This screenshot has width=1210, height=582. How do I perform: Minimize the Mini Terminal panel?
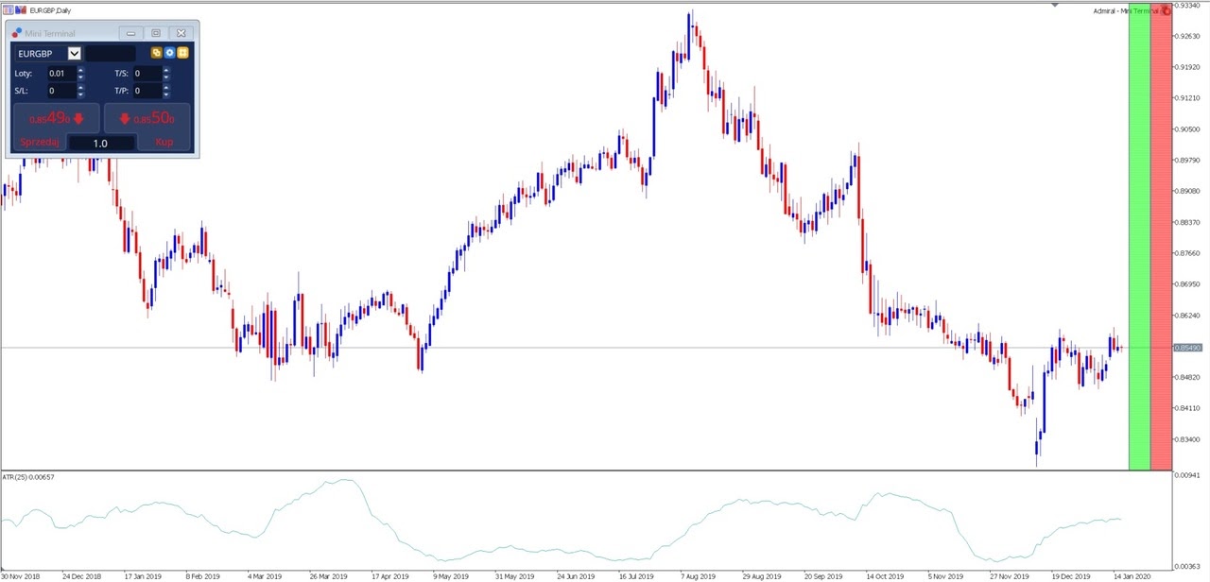pos(130,33)
